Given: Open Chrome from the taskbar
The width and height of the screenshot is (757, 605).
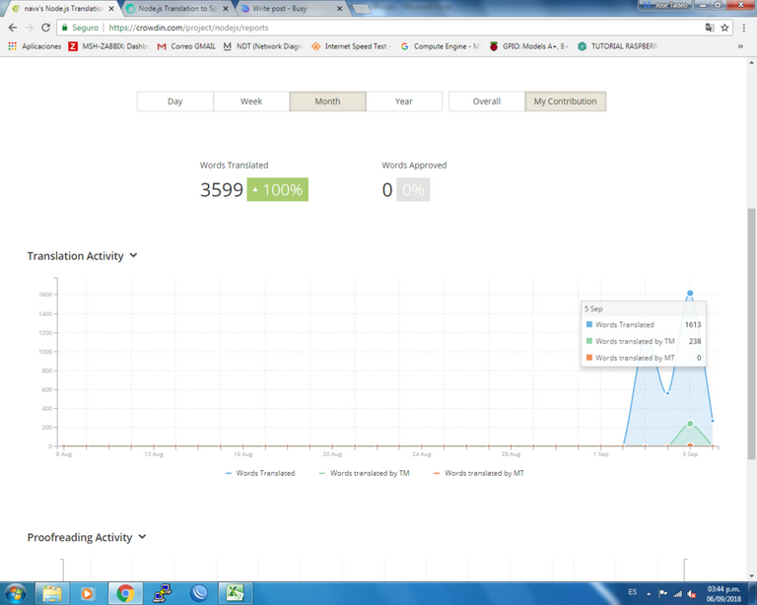Looking at the screenshot, I should [x=125, y=593].
